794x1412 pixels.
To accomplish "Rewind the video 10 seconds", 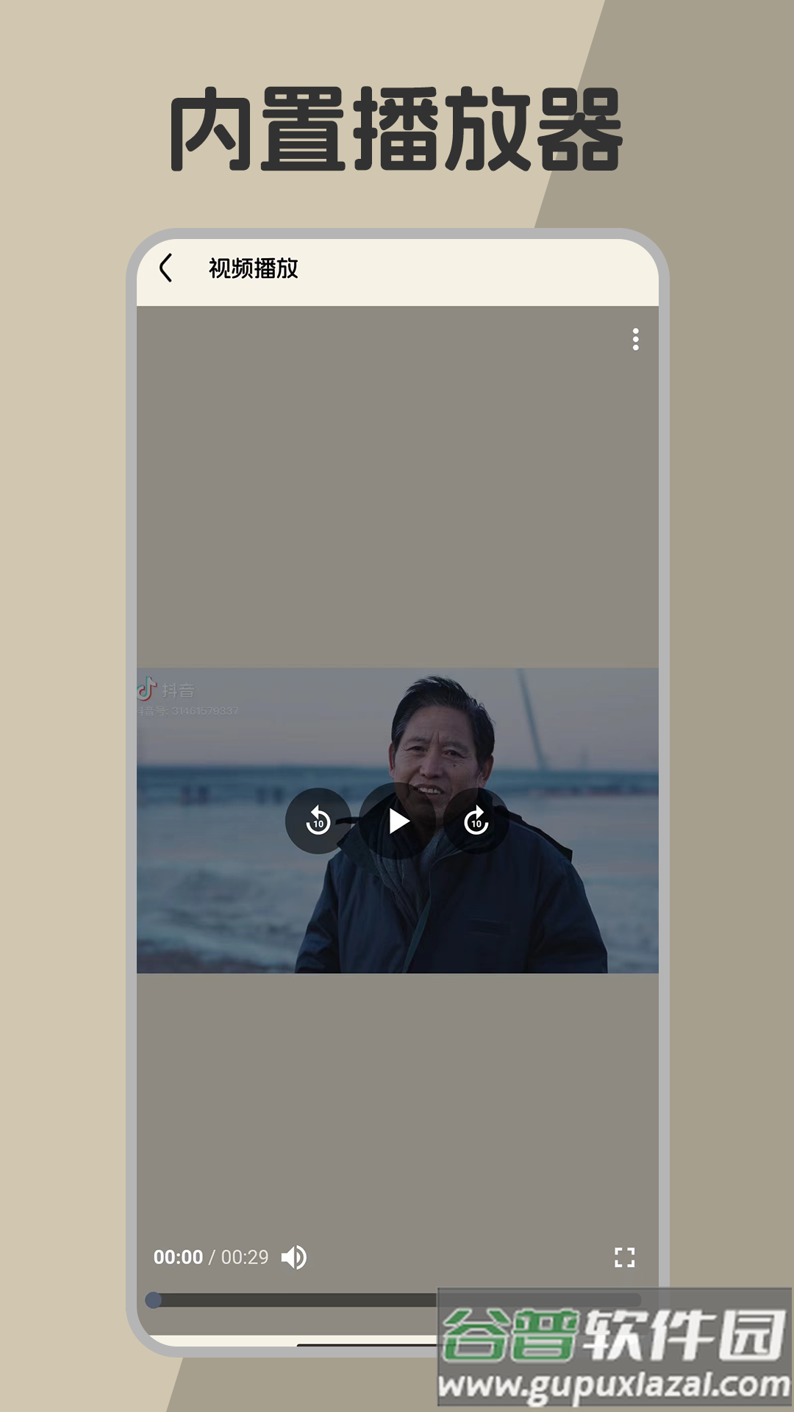I will click(318, 821).
